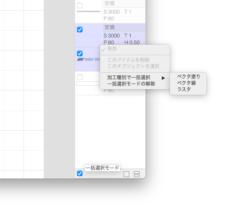Click parameters S 3000 T 1 in highlighted row
242x208 pixels.
(117, 35)
